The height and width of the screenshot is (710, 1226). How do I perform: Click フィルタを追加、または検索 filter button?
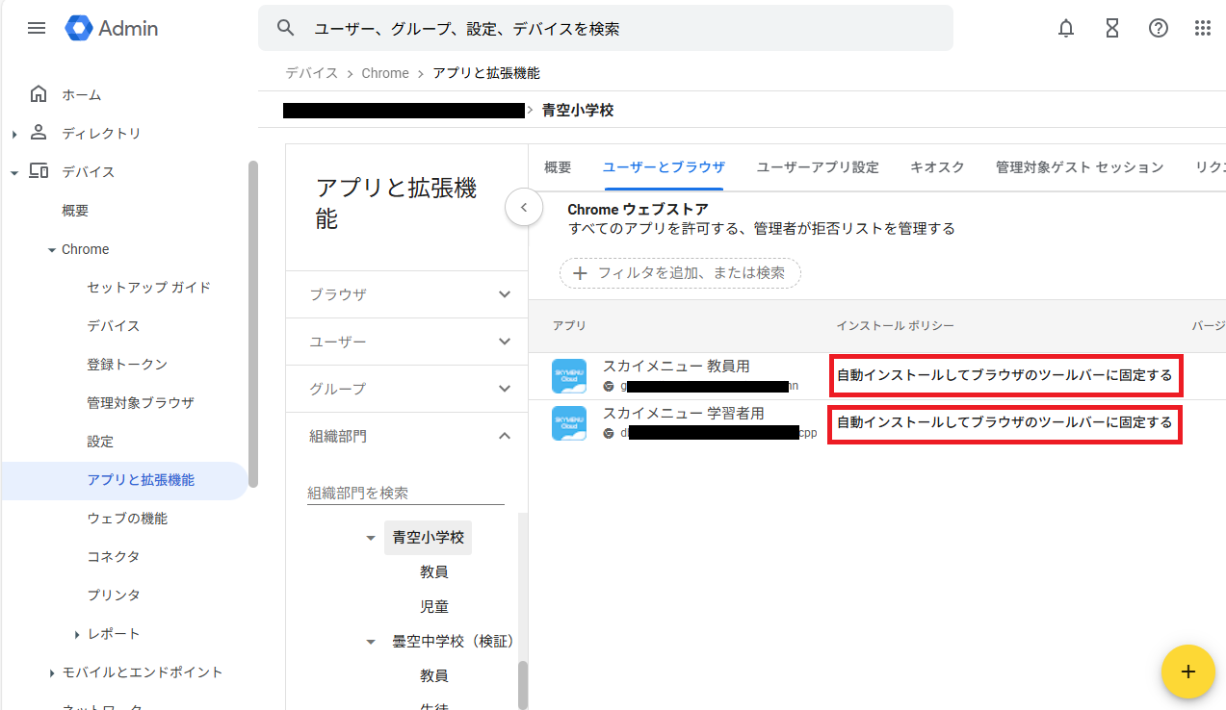coord(680,273)
